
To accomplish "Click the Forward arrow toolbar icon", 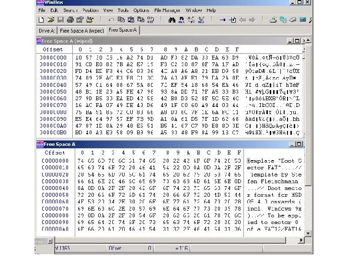I will tap(252, 20).
